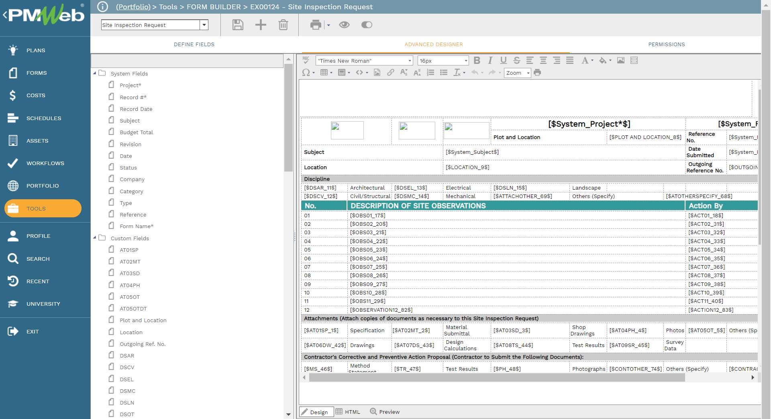This screenshot has width=771, height=419.
Task: Switch to the PERMISSIONS tab
Action: tap(666, 44)
